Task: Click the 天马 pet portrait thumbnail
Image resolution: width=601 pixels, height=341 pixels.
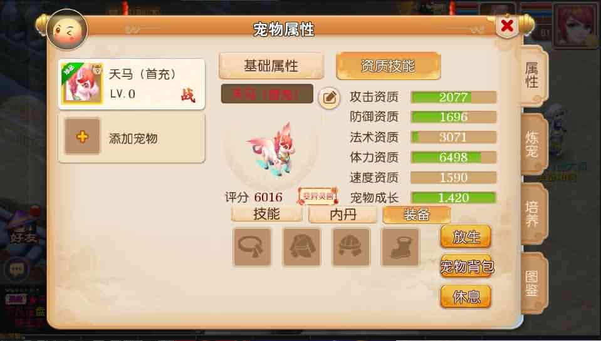Action: [82, 83]
